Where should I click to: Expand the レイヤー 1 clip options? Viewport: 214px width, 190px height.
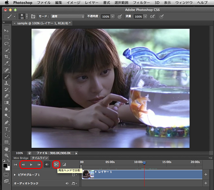[x=96, y=172]
